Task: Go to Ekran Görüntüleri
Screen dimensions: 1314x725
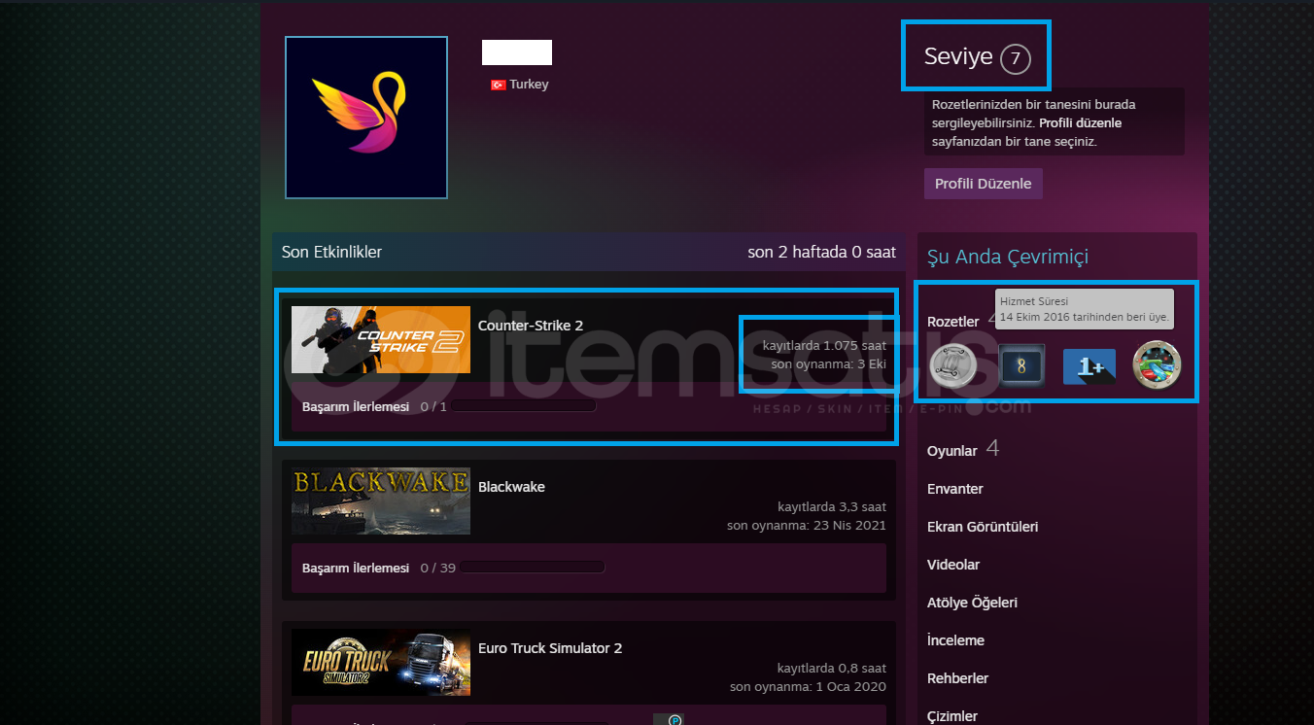Action: pos(983,527)
